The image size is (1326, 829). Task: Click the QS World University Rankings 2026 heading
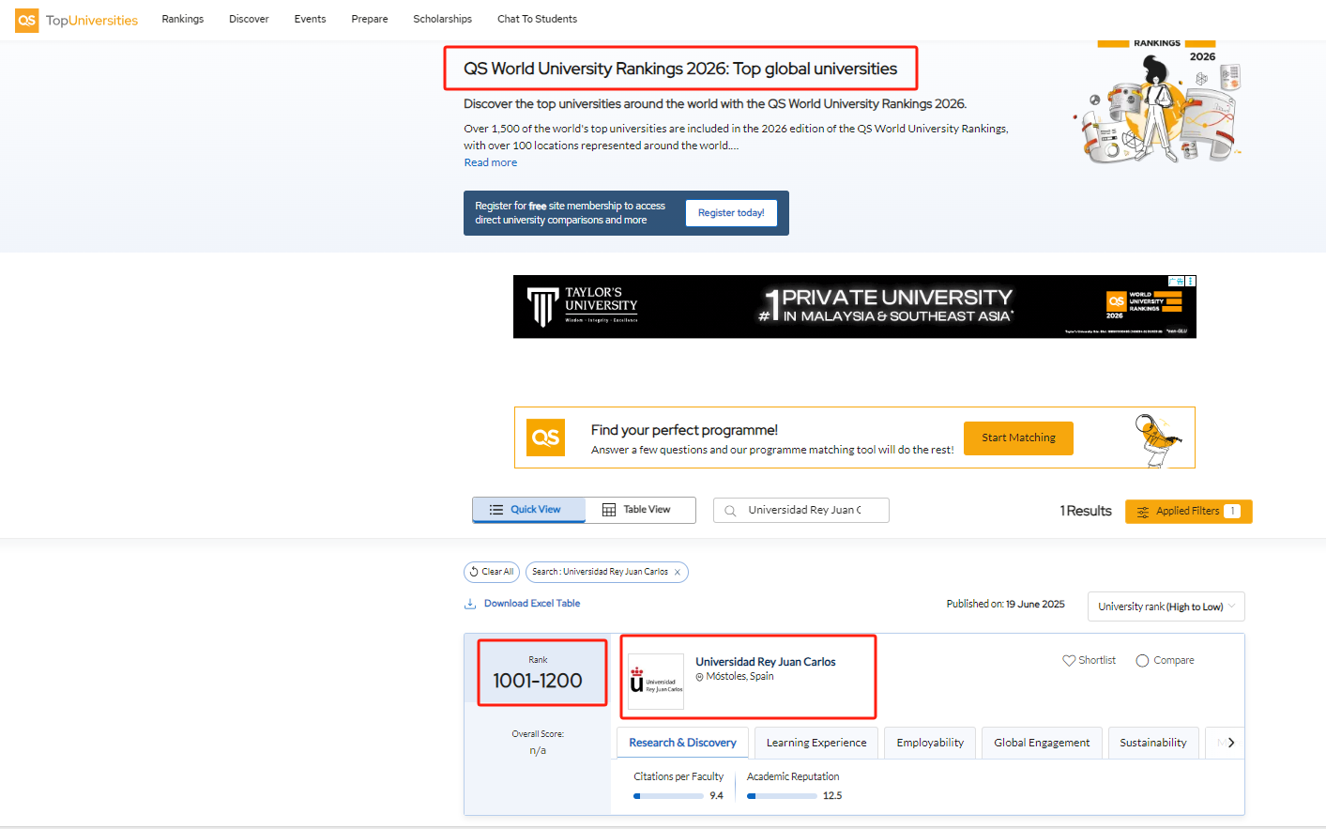680,69
